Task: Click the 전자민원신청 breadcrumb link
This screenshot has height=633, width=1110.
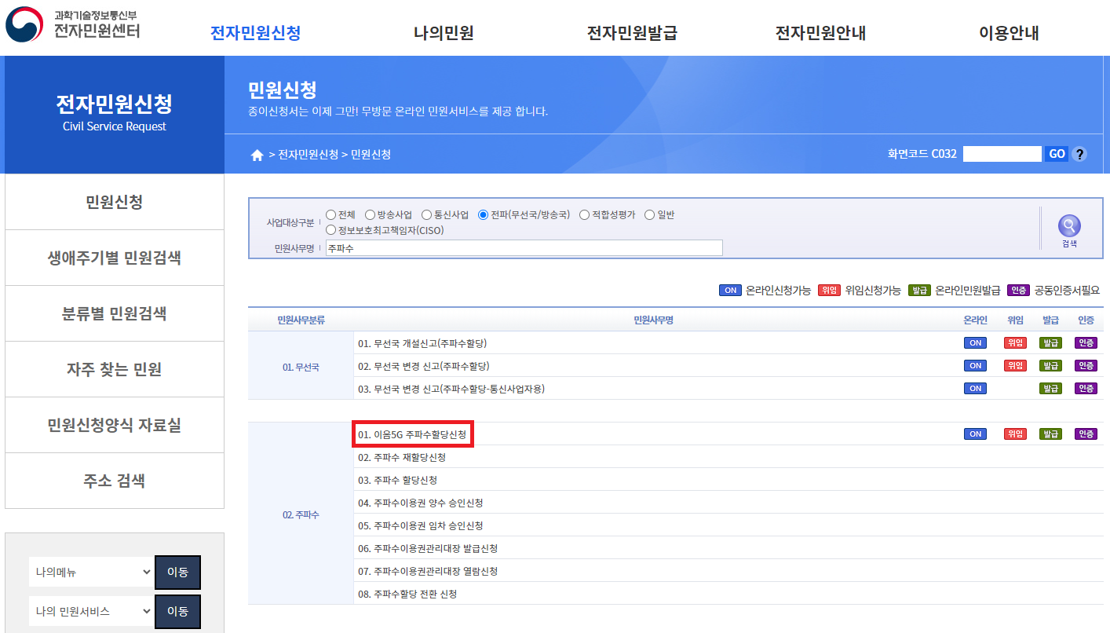Action: (308, 155)
